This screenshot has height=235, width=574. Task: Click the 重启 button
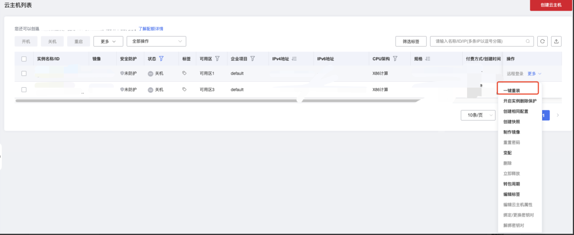79,41
